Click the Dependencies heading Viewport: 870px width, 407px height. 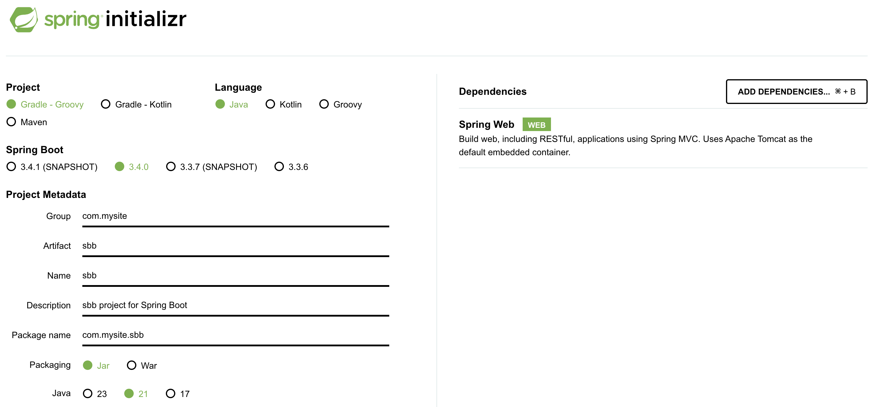pyautogui.click(x=493, y=92)
